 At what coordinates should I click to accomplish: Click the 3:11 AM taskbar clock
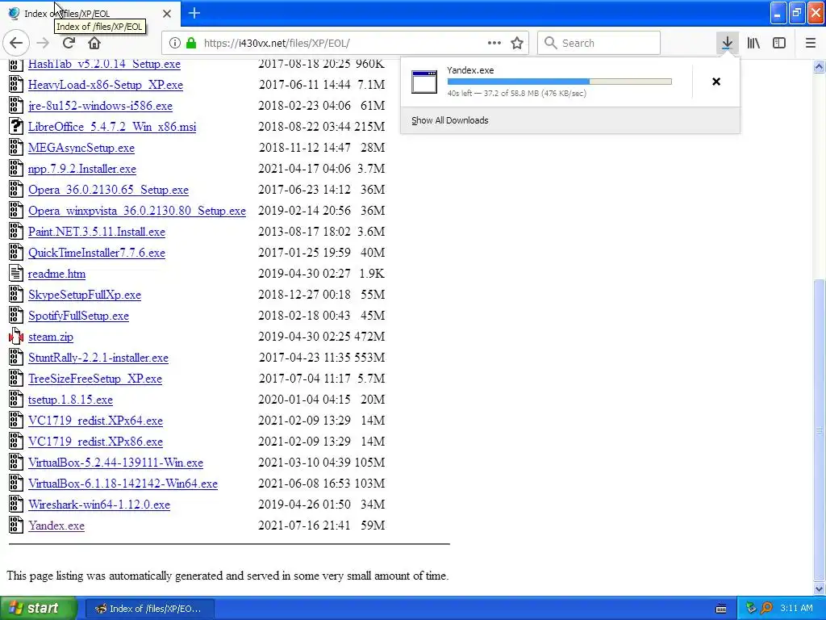(796, 609)
